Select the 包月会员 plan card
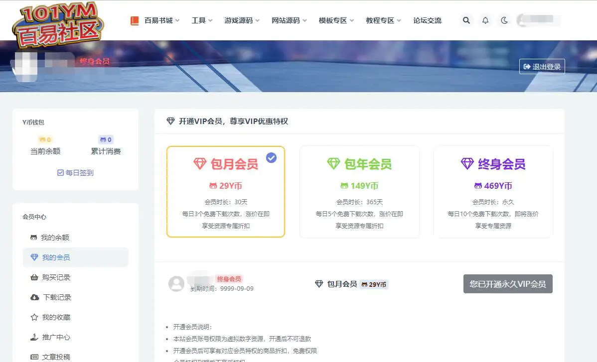This screenshot has width=597, height=362. [x=226, y=192]
